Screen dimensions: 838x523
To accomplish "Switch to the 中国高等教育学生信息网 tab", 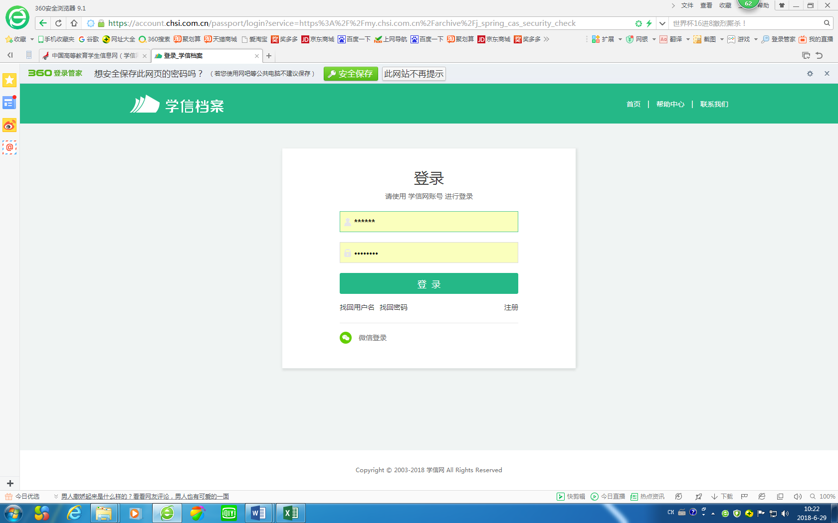I will [x=94, y=56].
